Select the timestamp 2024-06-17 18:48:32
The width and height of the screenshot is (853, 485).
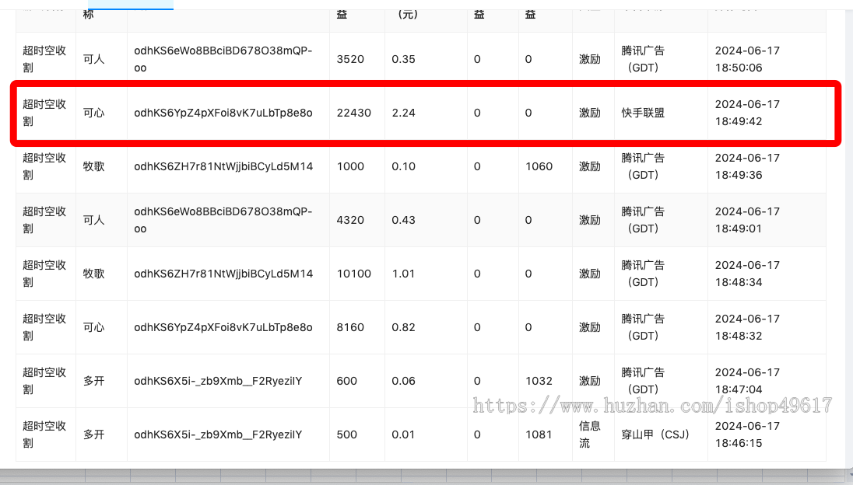(x=747, y=327)
